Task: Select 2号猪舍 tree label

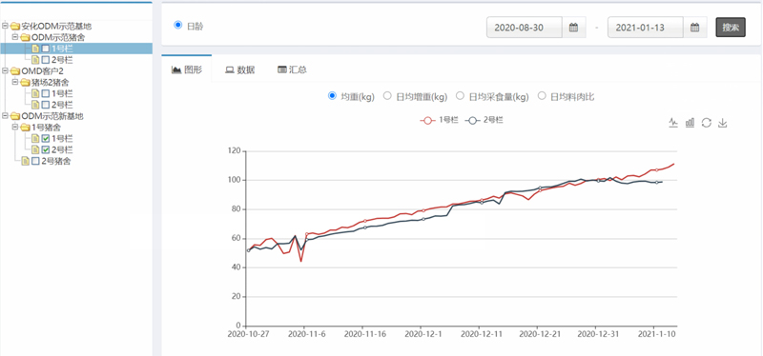Action: tap(56, 161)
